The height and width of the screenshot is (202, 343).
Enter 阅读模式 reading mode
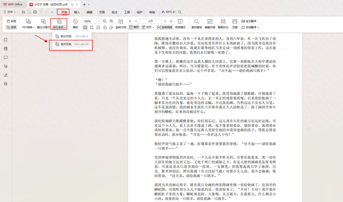click(180, 24)
